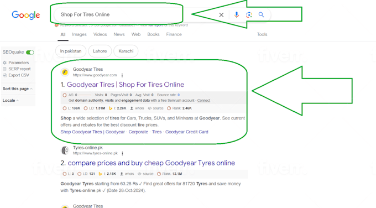The image size is (376, 208).
Task: Click SERP report label in sidebar
Action: (x=19, y=69)
